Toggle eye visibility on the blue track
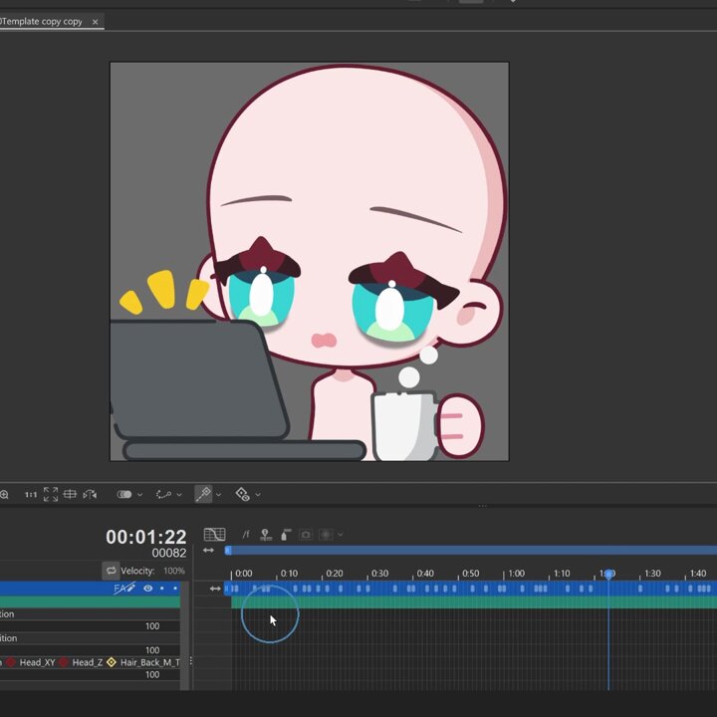This screenshot has width=717, height=717. coord(148,589)
